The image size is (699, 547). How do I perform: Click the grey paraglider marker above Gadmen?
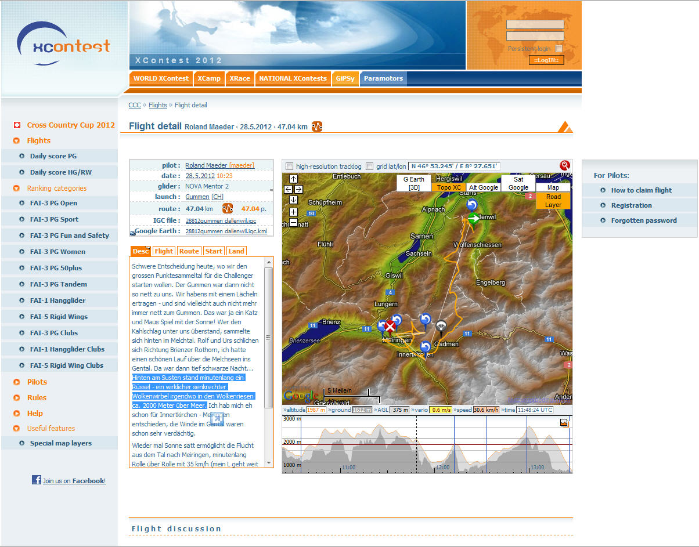[x=441, y=326]
